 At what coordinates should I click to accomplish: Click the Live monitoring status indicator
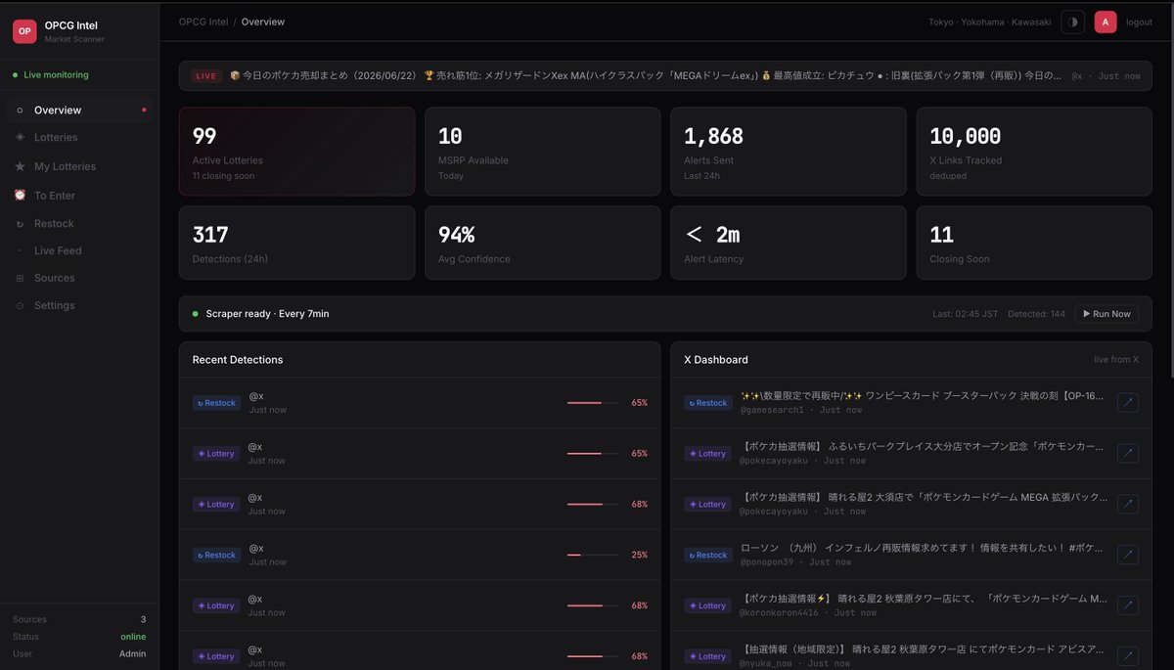[x=51, y=75]
